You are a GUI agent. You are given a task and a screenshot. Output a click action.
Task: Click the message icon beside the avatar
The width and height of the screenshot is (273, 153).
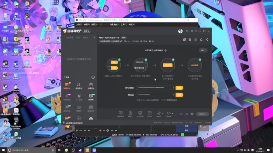coord(187,31)
